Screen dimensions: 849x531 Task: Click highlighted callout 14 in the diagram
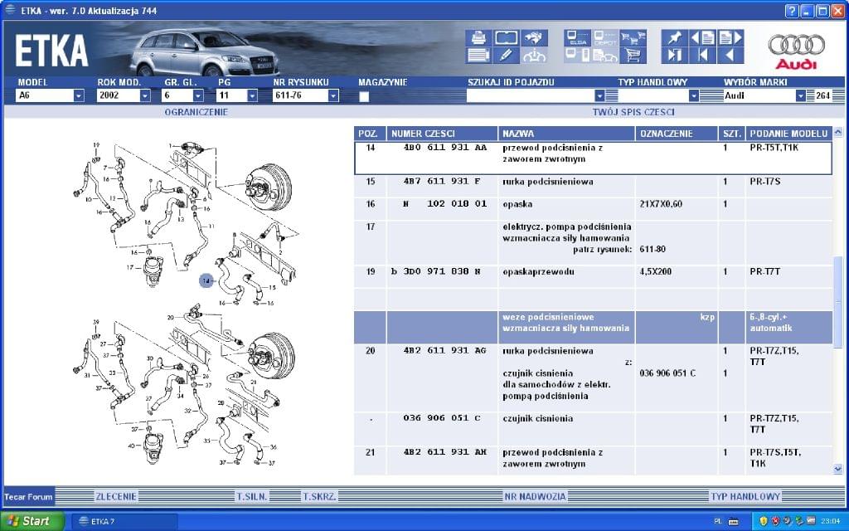[206, 280]
